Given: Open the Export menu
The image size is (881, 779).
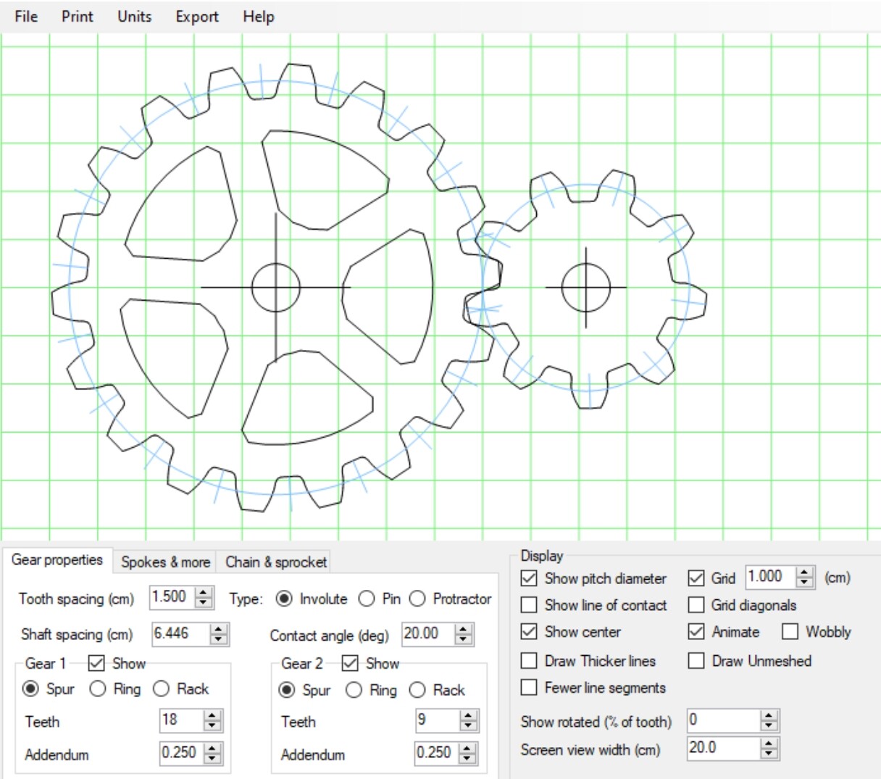Looking at the screenshot, I should tap(196, 16).
